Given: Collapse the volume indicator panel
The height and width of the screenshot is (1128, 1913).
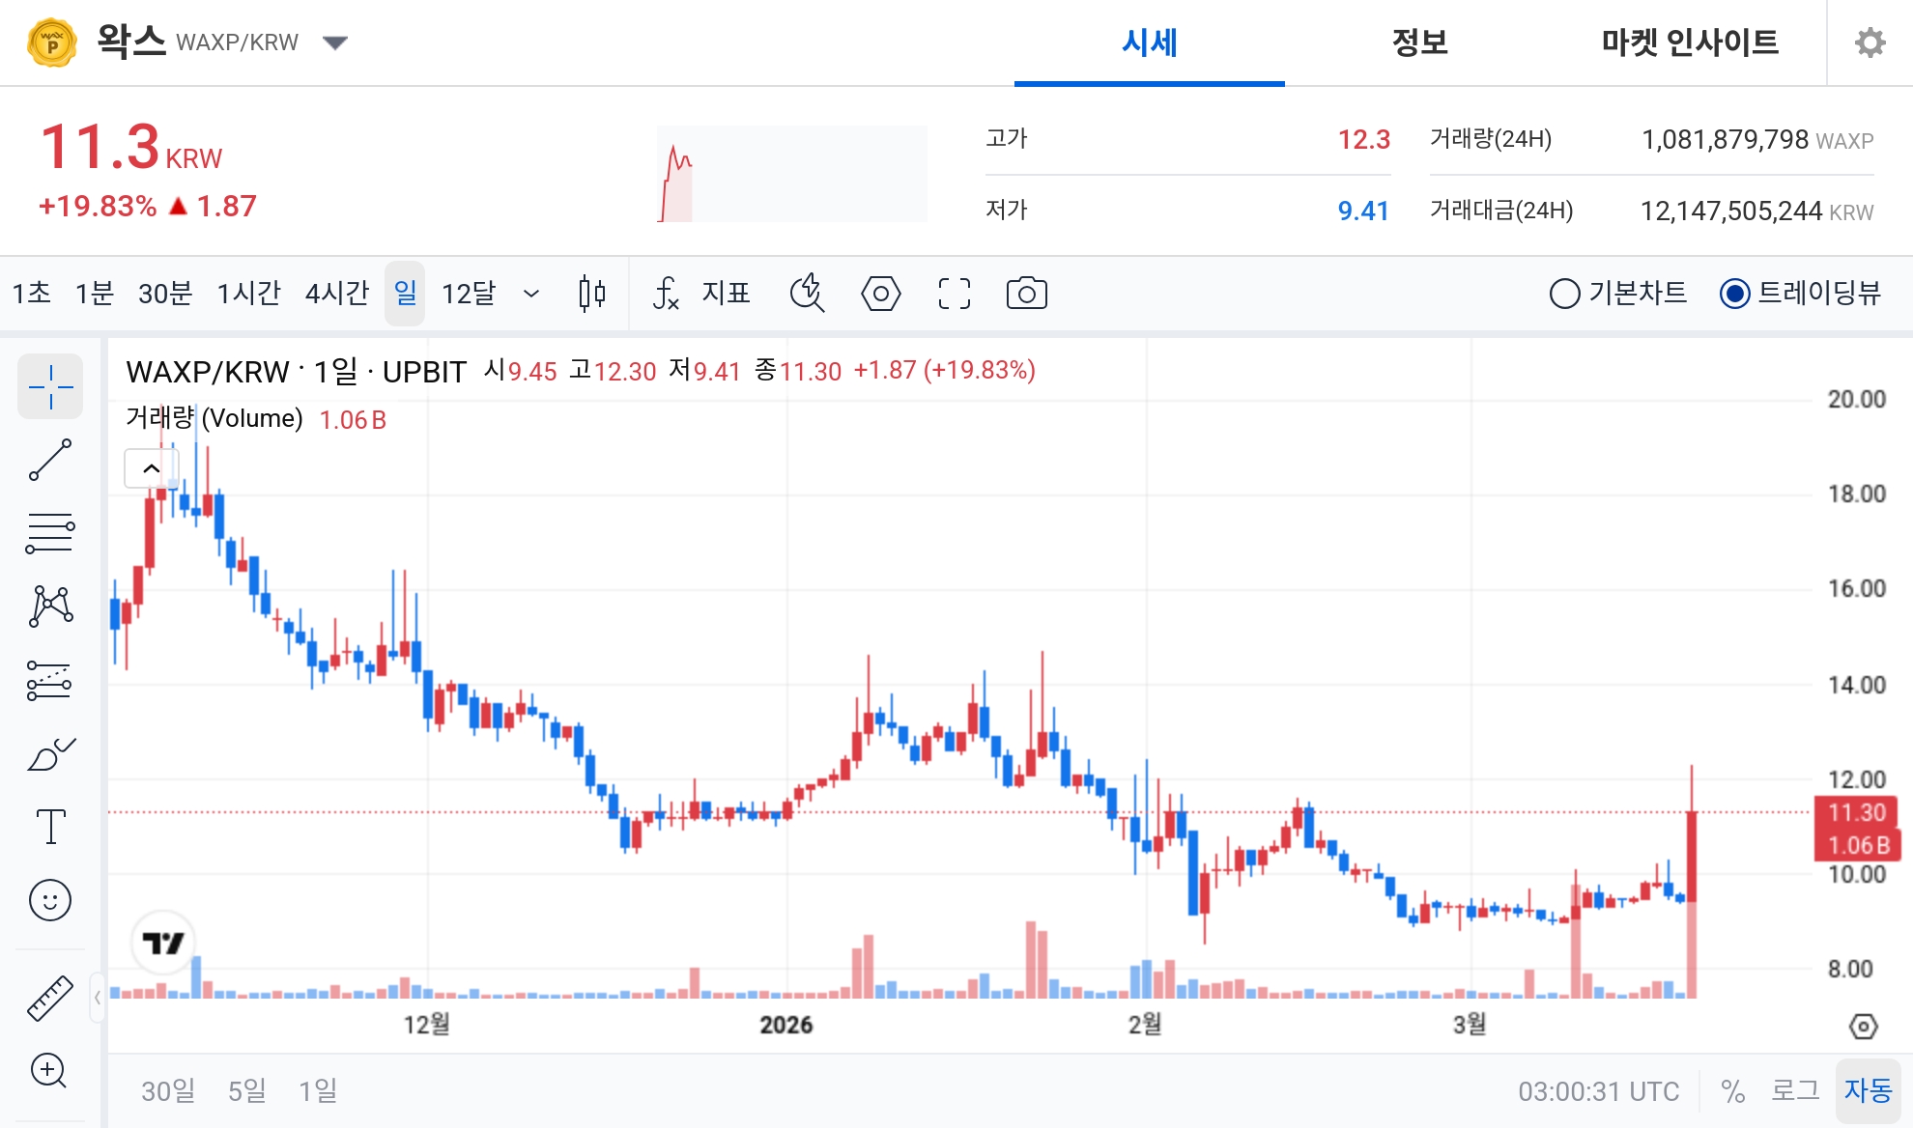Looking at the screenshot, I should pos(151,467).
